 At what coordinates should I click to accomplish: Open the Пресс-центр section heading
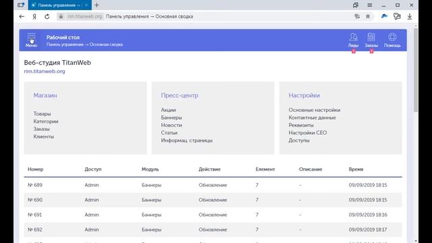pos(180,95)
